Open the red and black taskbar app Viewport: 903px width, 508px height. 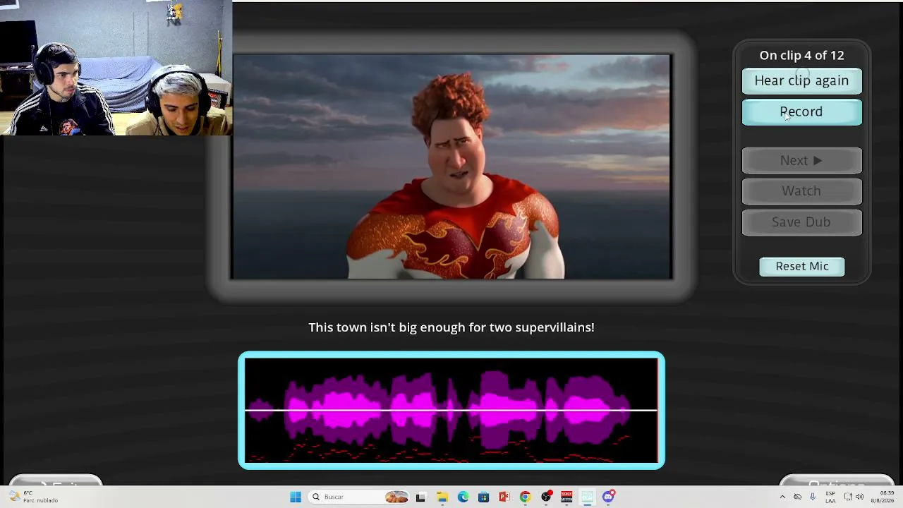click(566, 497)
